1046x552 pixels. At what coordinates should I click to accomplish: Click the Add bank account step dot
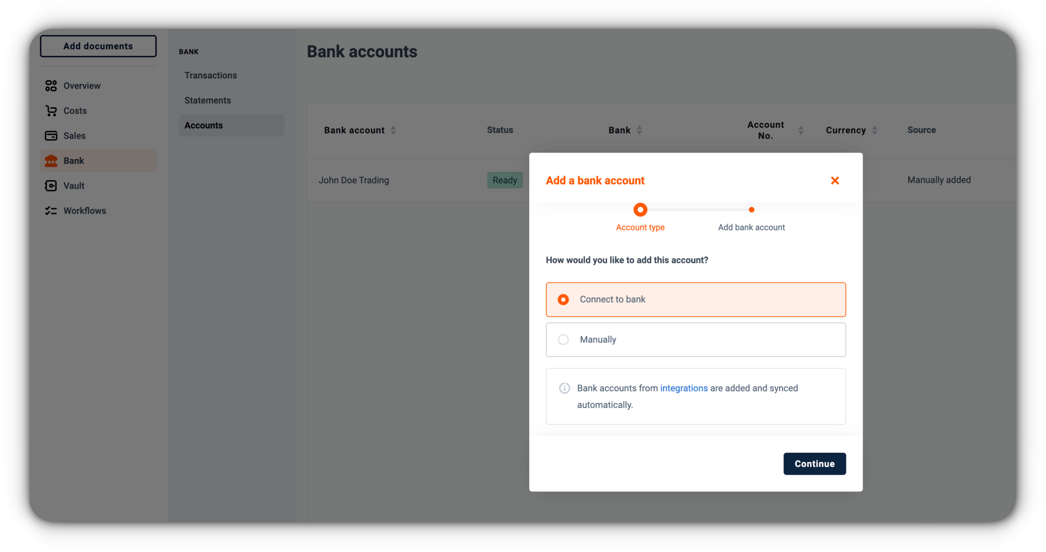[x=752, y=210]
